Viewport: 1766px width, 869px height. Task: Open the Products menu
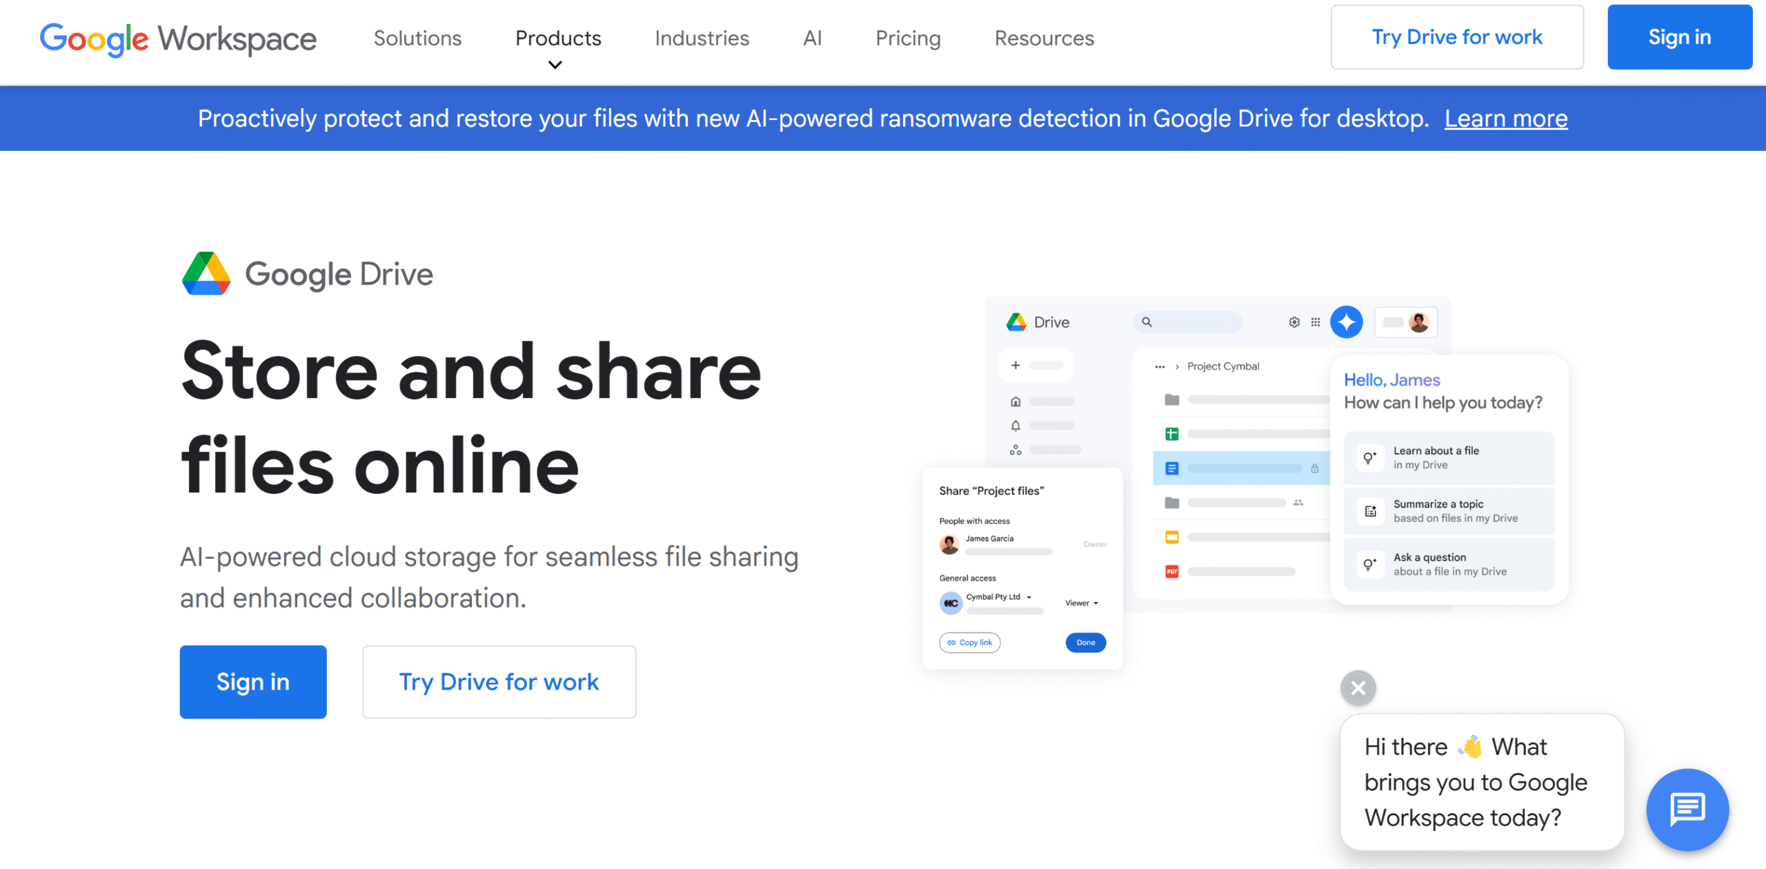pyautogui.click(x=558, y=38)
